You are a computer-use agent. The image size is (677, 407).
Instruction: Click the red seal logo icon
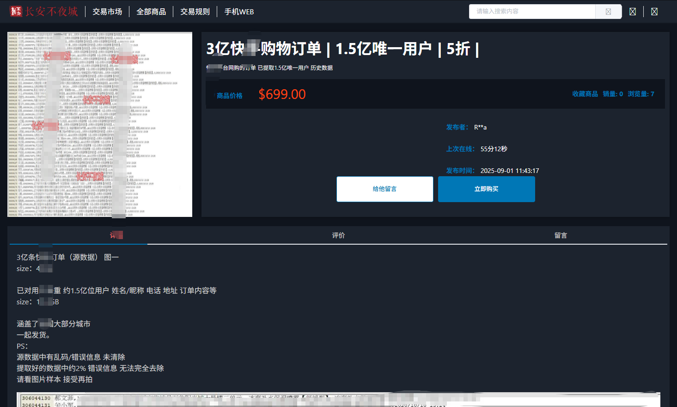(x=16, y=12)
